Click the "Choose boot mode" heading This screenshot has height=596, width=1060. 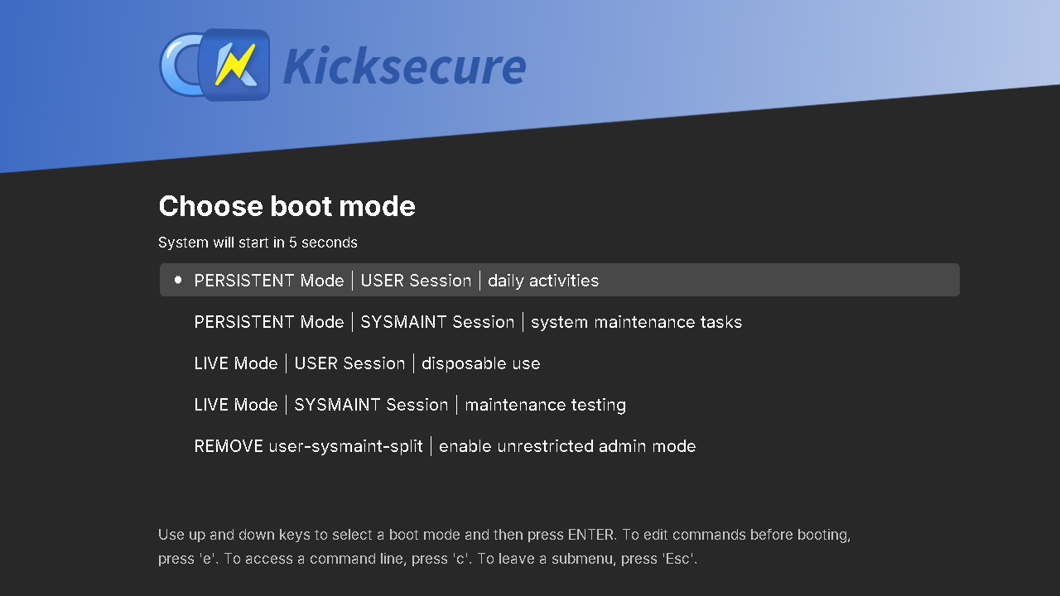tap(287, 206)
